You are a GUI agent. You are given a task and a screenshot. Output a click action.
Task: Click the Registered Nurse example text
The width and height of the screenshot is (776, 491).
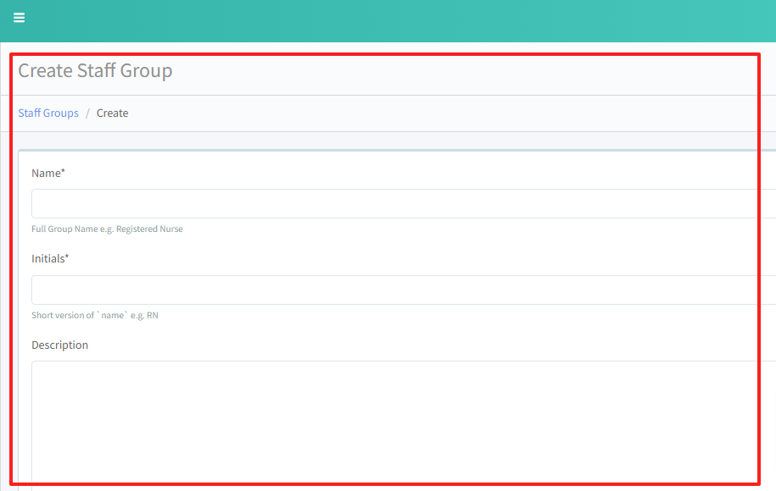[149, 229]
